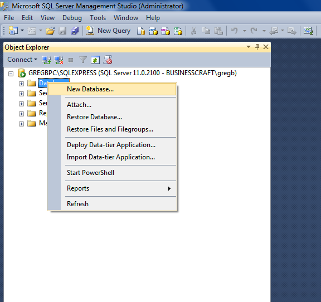Choose Attach... from context menu
The image size is (321, 302).
(112, 105)
